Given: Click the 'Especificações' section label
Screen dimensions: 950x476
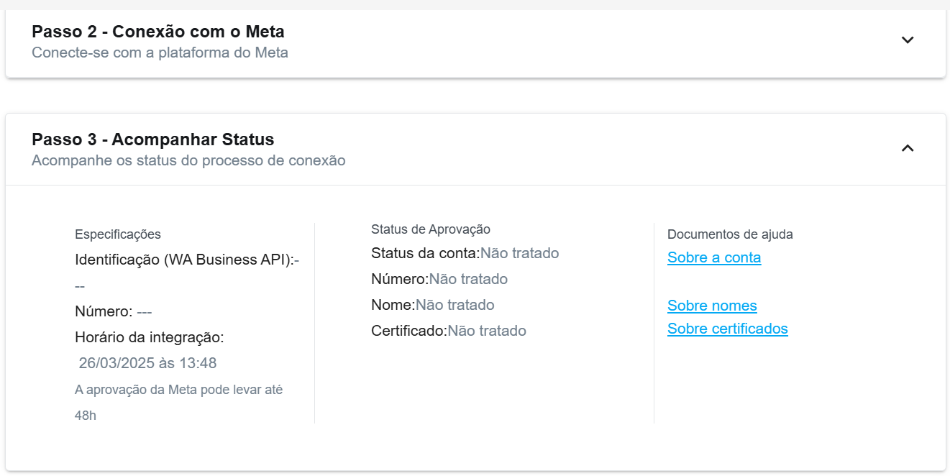Looking at the screenshot, I should [x=118, y=234].
